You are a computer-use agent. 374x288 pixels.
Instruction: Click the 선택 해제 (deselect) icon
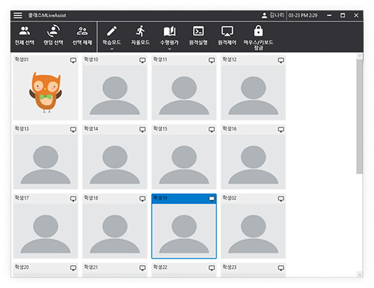[x=82, y=32]
